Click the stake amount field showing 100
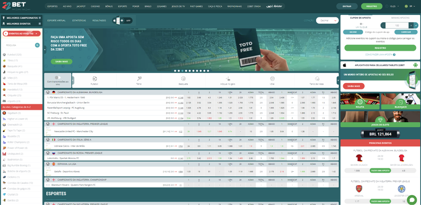 (x=397, y=26)
